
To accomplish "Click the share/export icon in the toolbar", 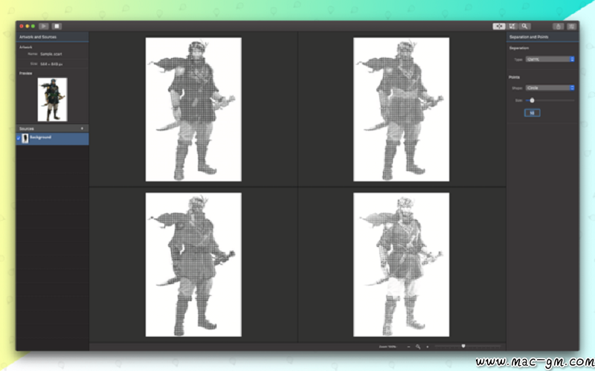I will tap(558, 26).
